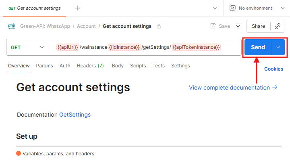The image size is (290, 163).
Task: Open the GET method dropdown
Action: [27, 47]
